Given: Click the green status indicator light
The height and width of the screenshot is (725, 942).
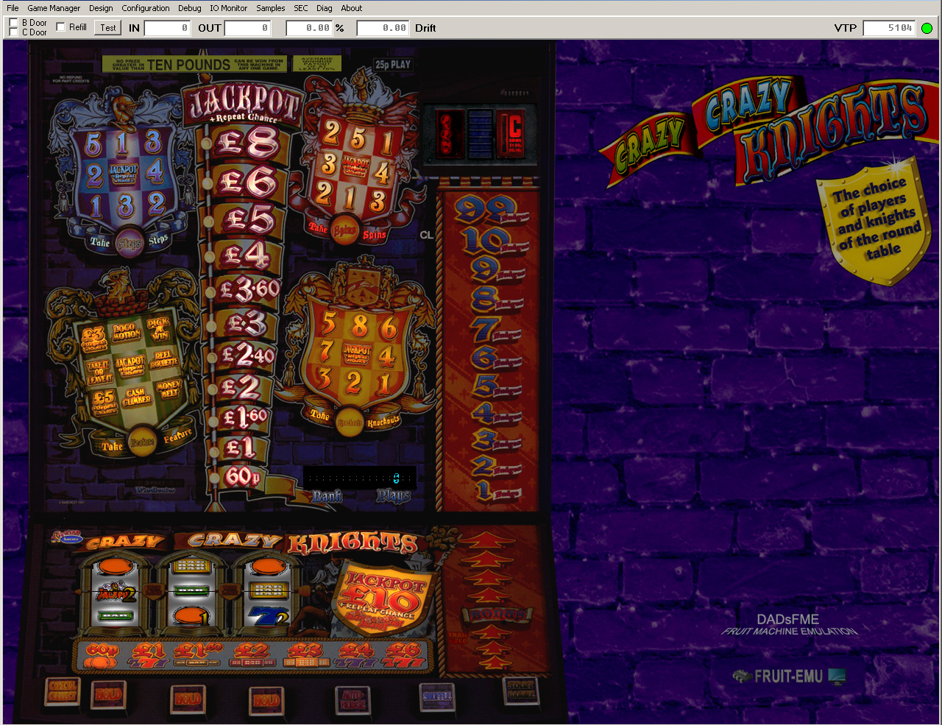Looking at the screenshot, I should click(927, 28).
